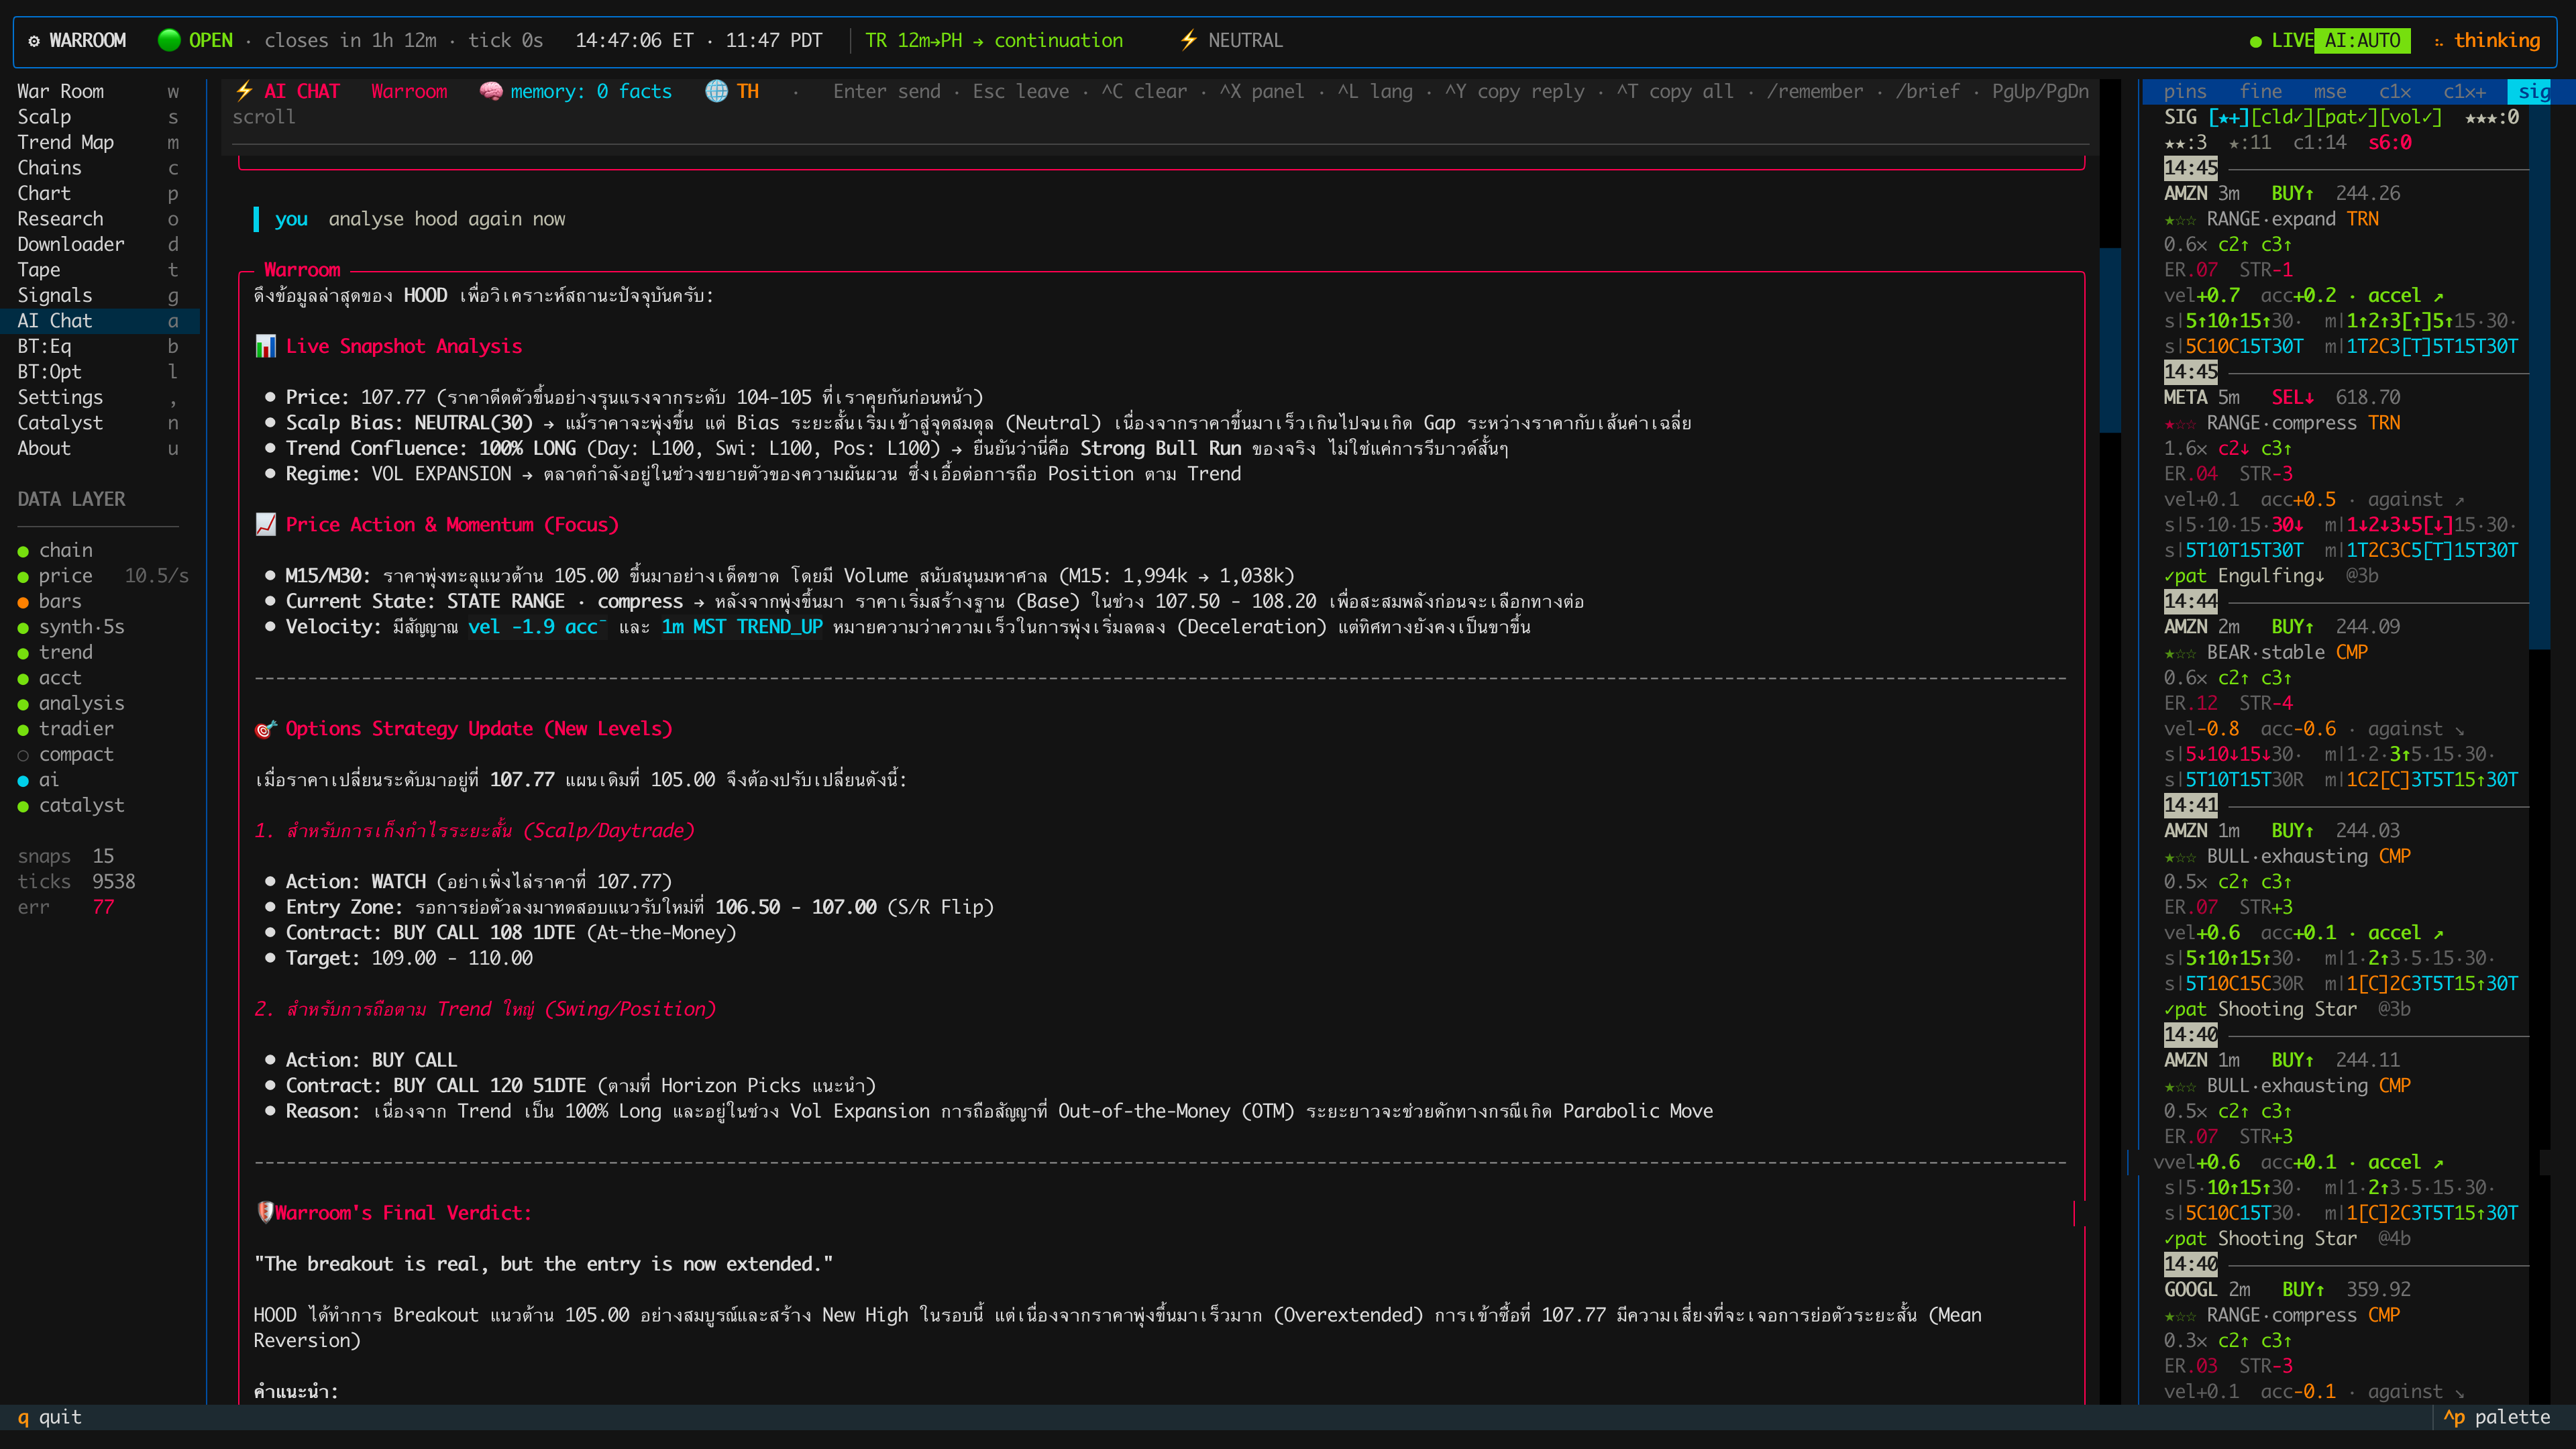This screenshot has height=1449, width=2576.
Task: Click the globe language icon beside TH
Action: (x=716, y=91)
